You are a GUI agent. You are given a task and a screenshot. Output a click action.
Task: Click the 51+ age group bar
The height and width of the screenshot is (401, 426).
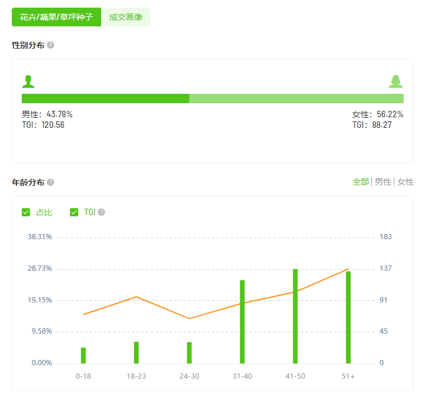pos(348,317)
